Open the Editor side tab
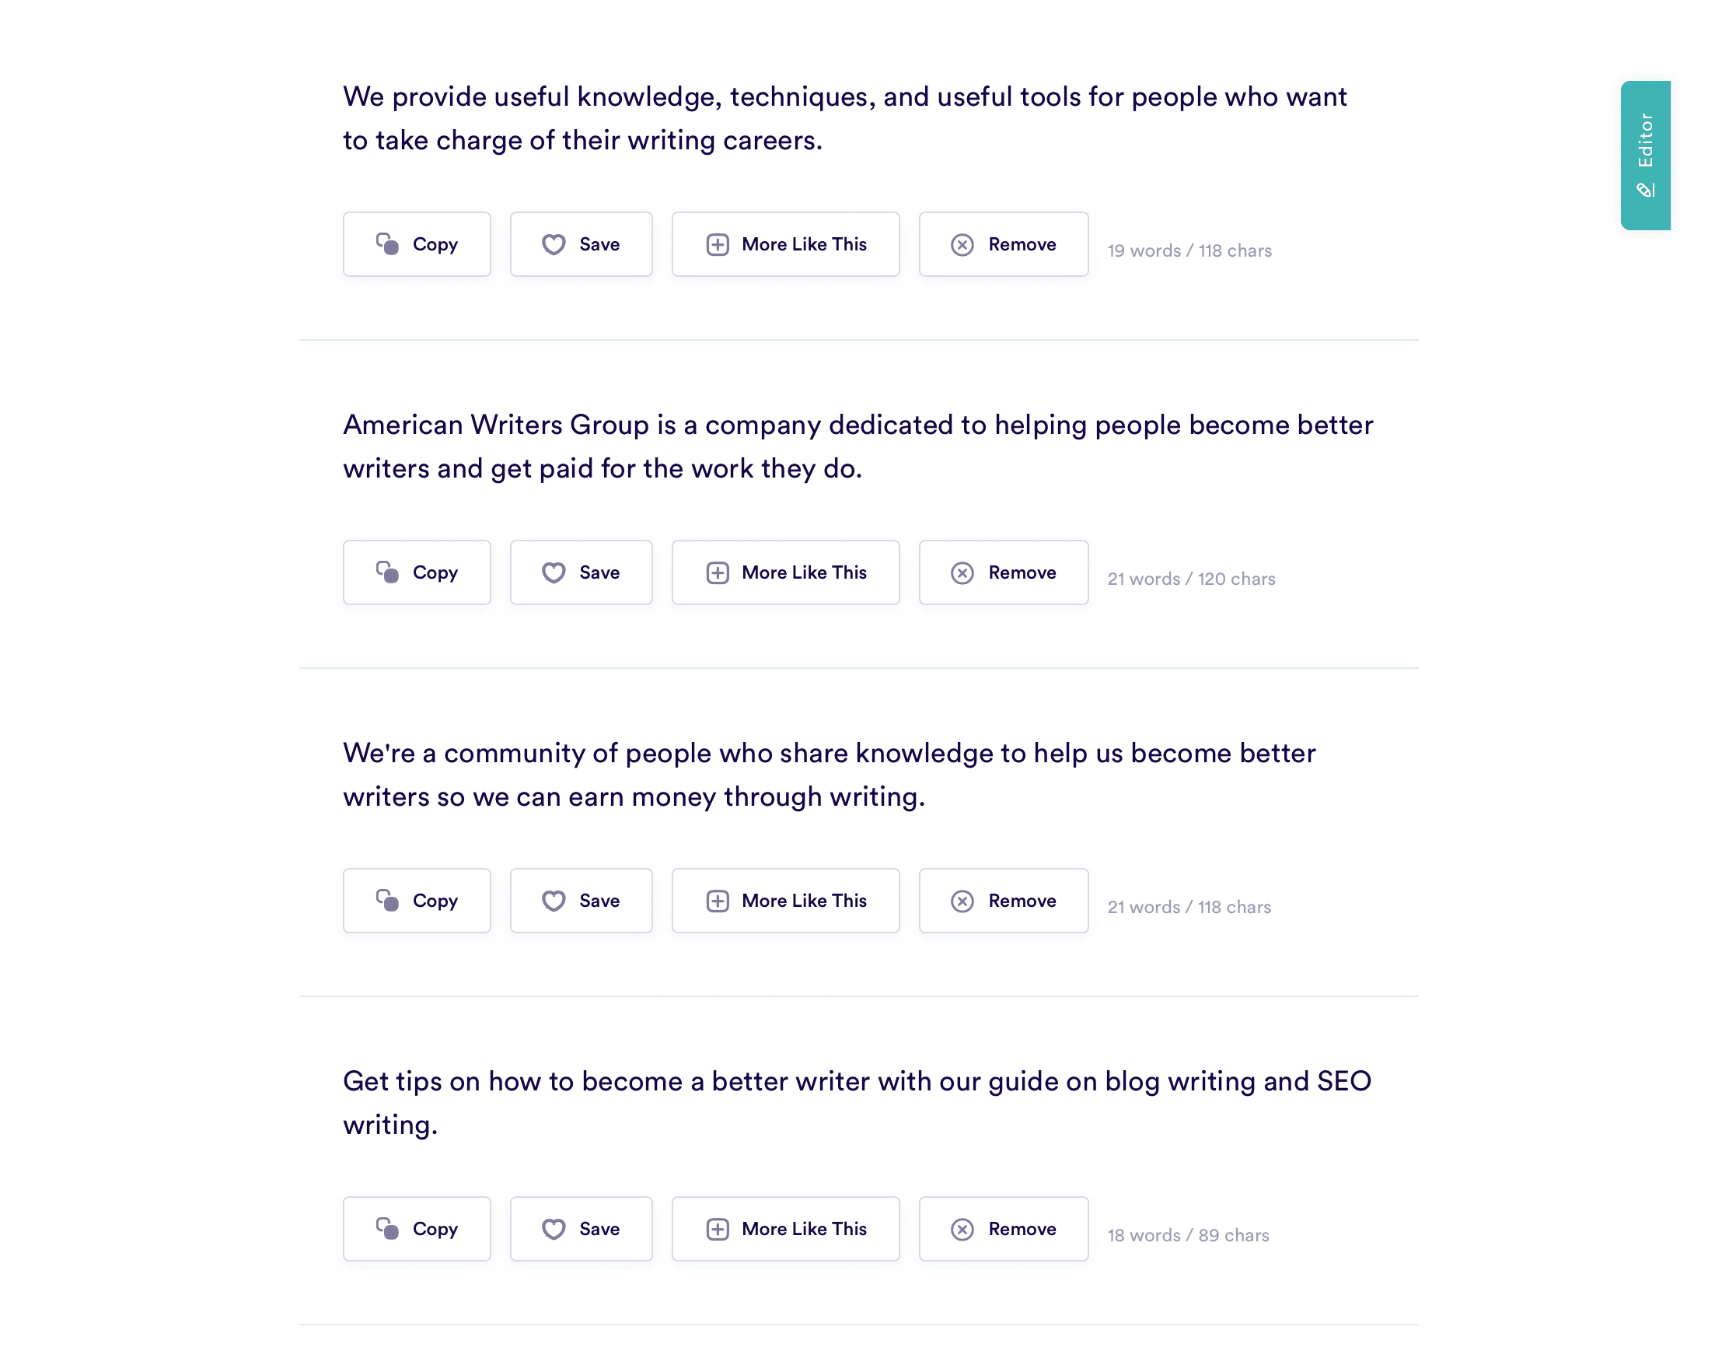 [x=1645, y=155]
